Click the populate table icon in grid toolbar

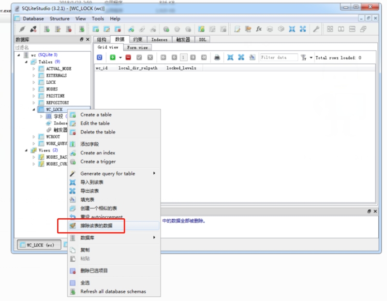[252, 58]
